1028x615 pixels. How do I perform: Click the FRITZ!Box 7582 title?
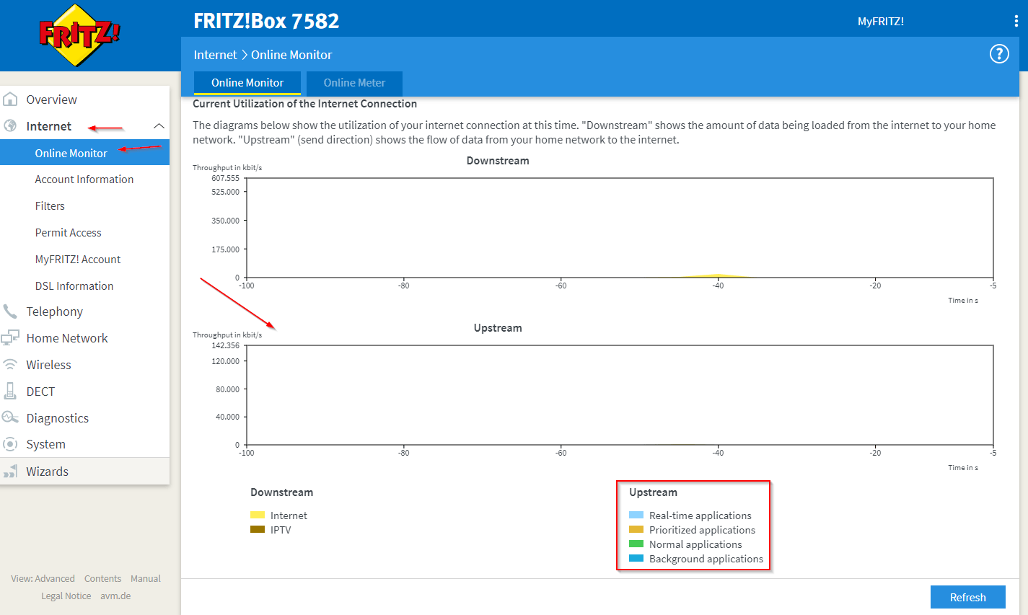[266, 21]
